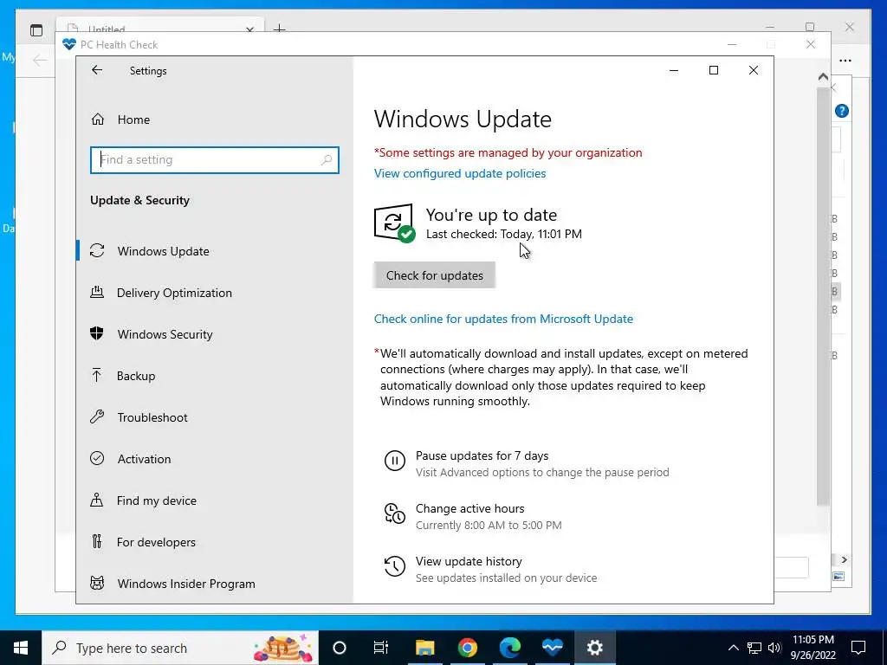Click the Backup upload arrow icon
887x665 pixels.
click(x=97, y=375)
